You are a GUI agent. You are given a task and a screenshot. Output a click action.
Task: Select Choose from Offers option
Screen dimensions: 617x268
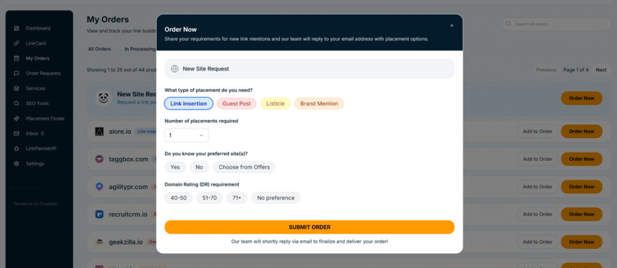(x=245, y=167)
